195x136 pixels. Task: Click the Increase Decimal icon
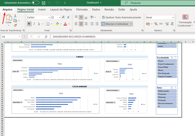pyautogui.click(x=167, y=24)
